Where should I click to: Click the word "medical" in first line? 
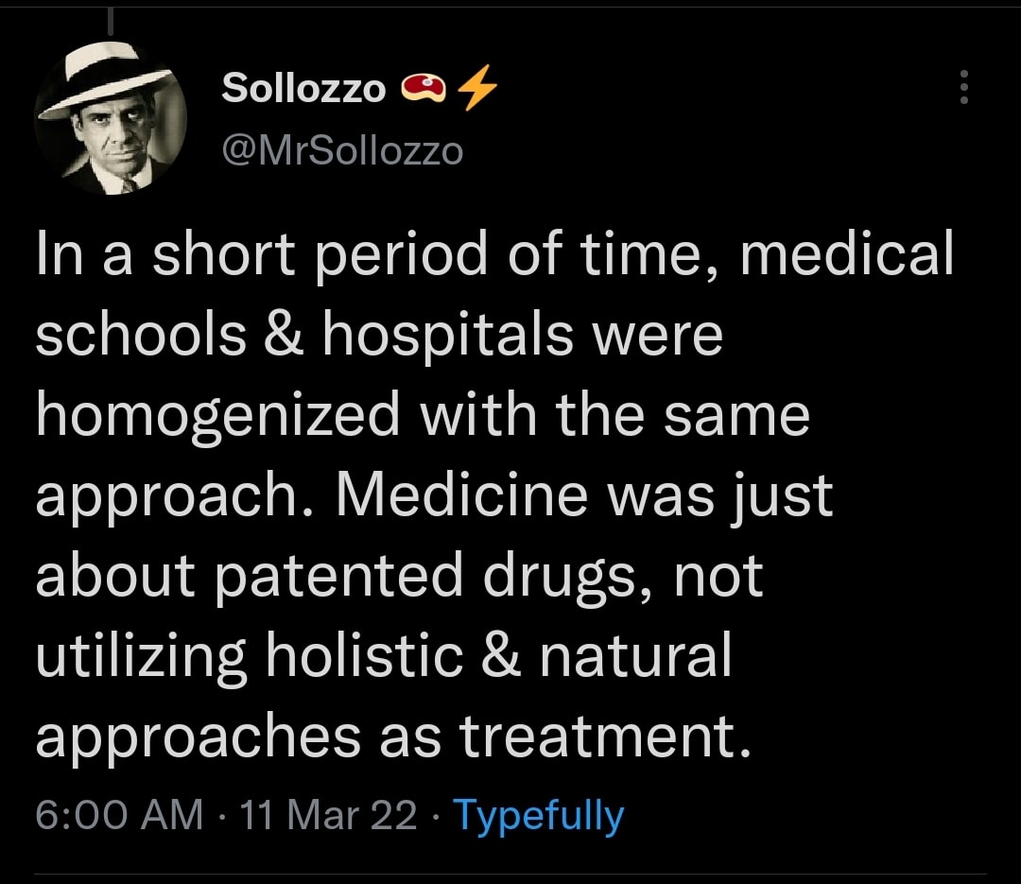tap(847, 255)
